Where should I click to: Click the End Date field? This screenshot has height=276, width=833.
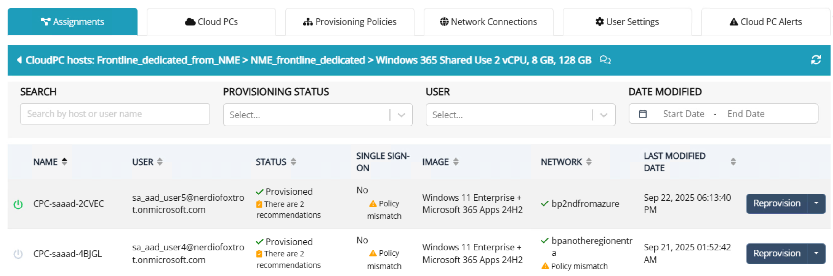745,114
